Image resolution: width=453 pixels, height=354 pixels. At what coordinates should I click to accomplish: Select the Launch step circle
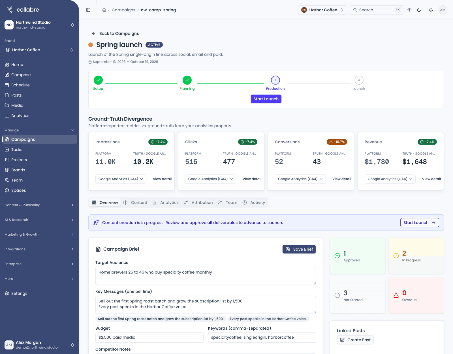[x=359, y=80]
